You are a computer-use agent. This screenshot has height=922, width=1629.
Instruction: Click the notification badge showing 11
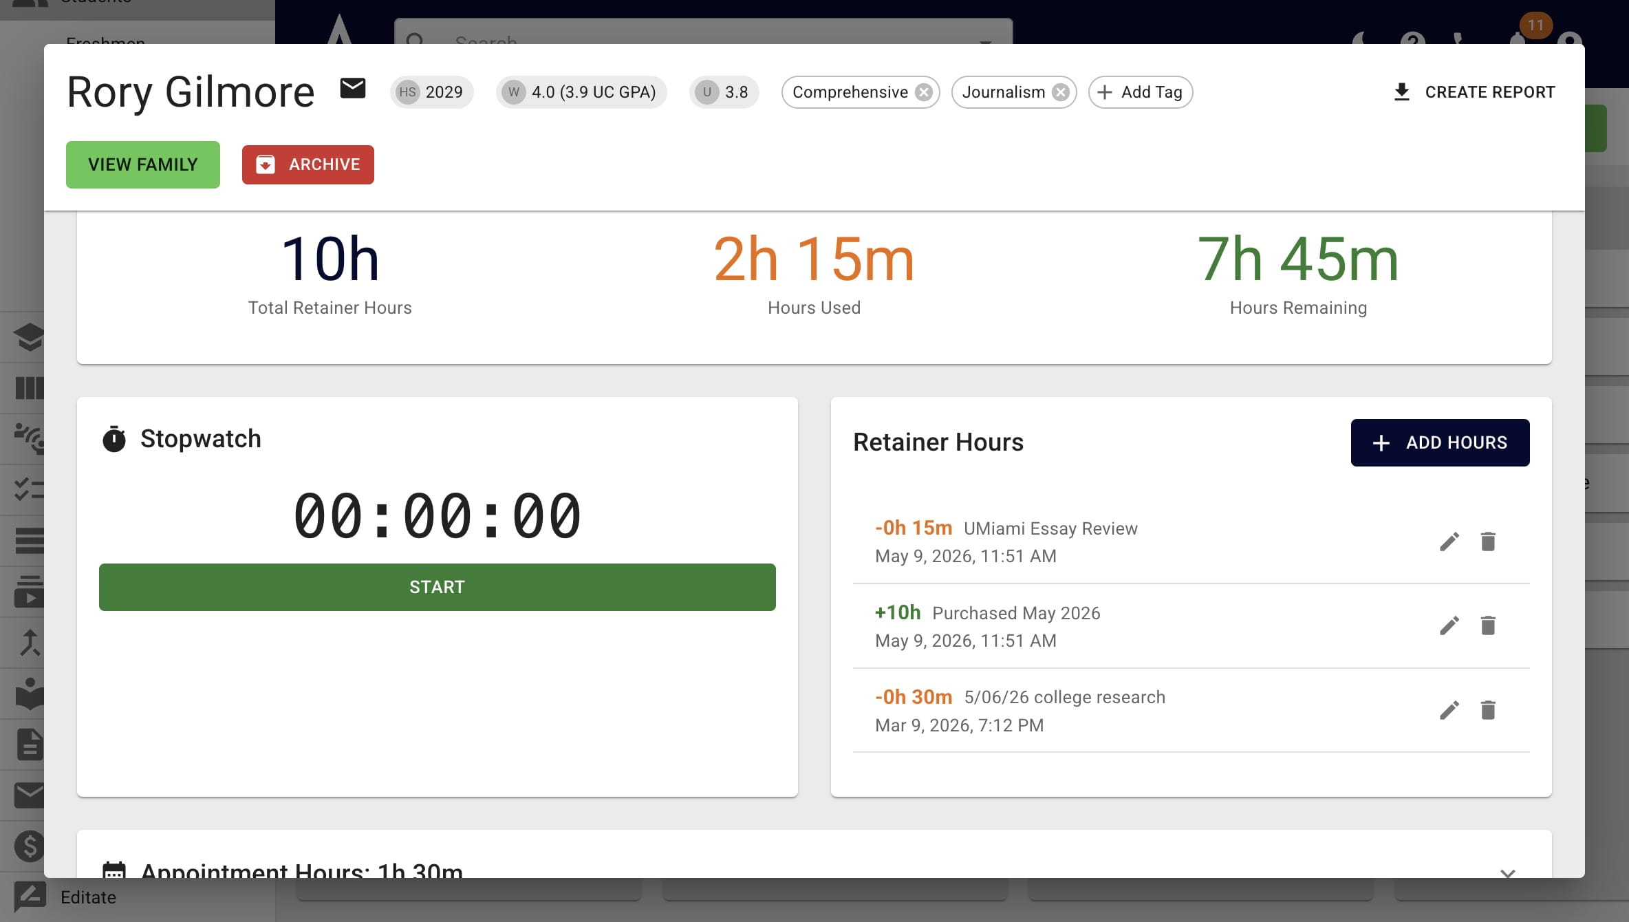coord(1535,25)
